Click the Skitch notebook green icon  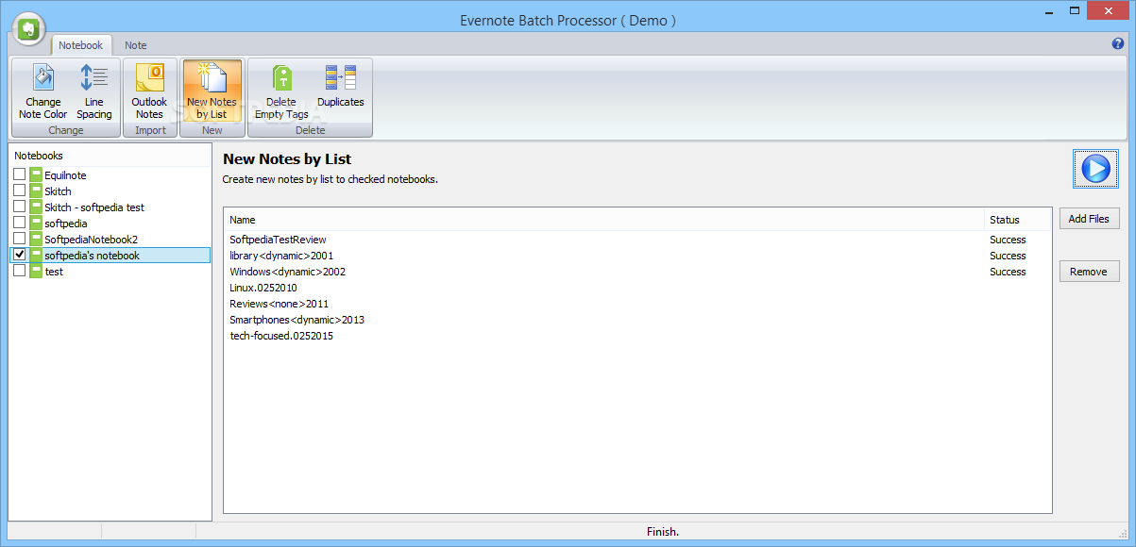36,191
